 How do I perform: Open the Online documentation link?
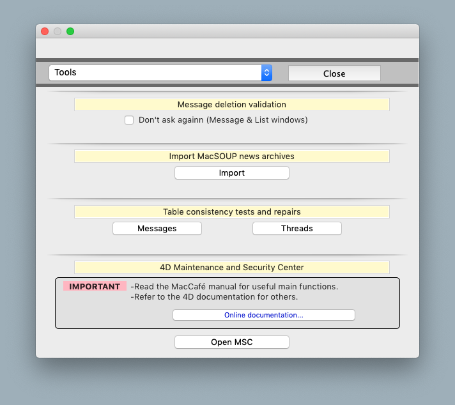coord(263,315)
